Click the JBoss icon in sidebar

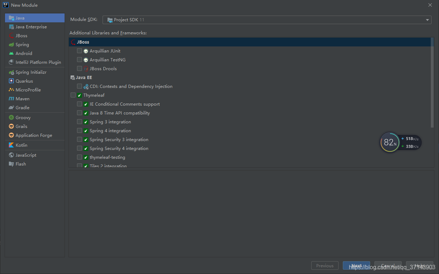point(11,35)
